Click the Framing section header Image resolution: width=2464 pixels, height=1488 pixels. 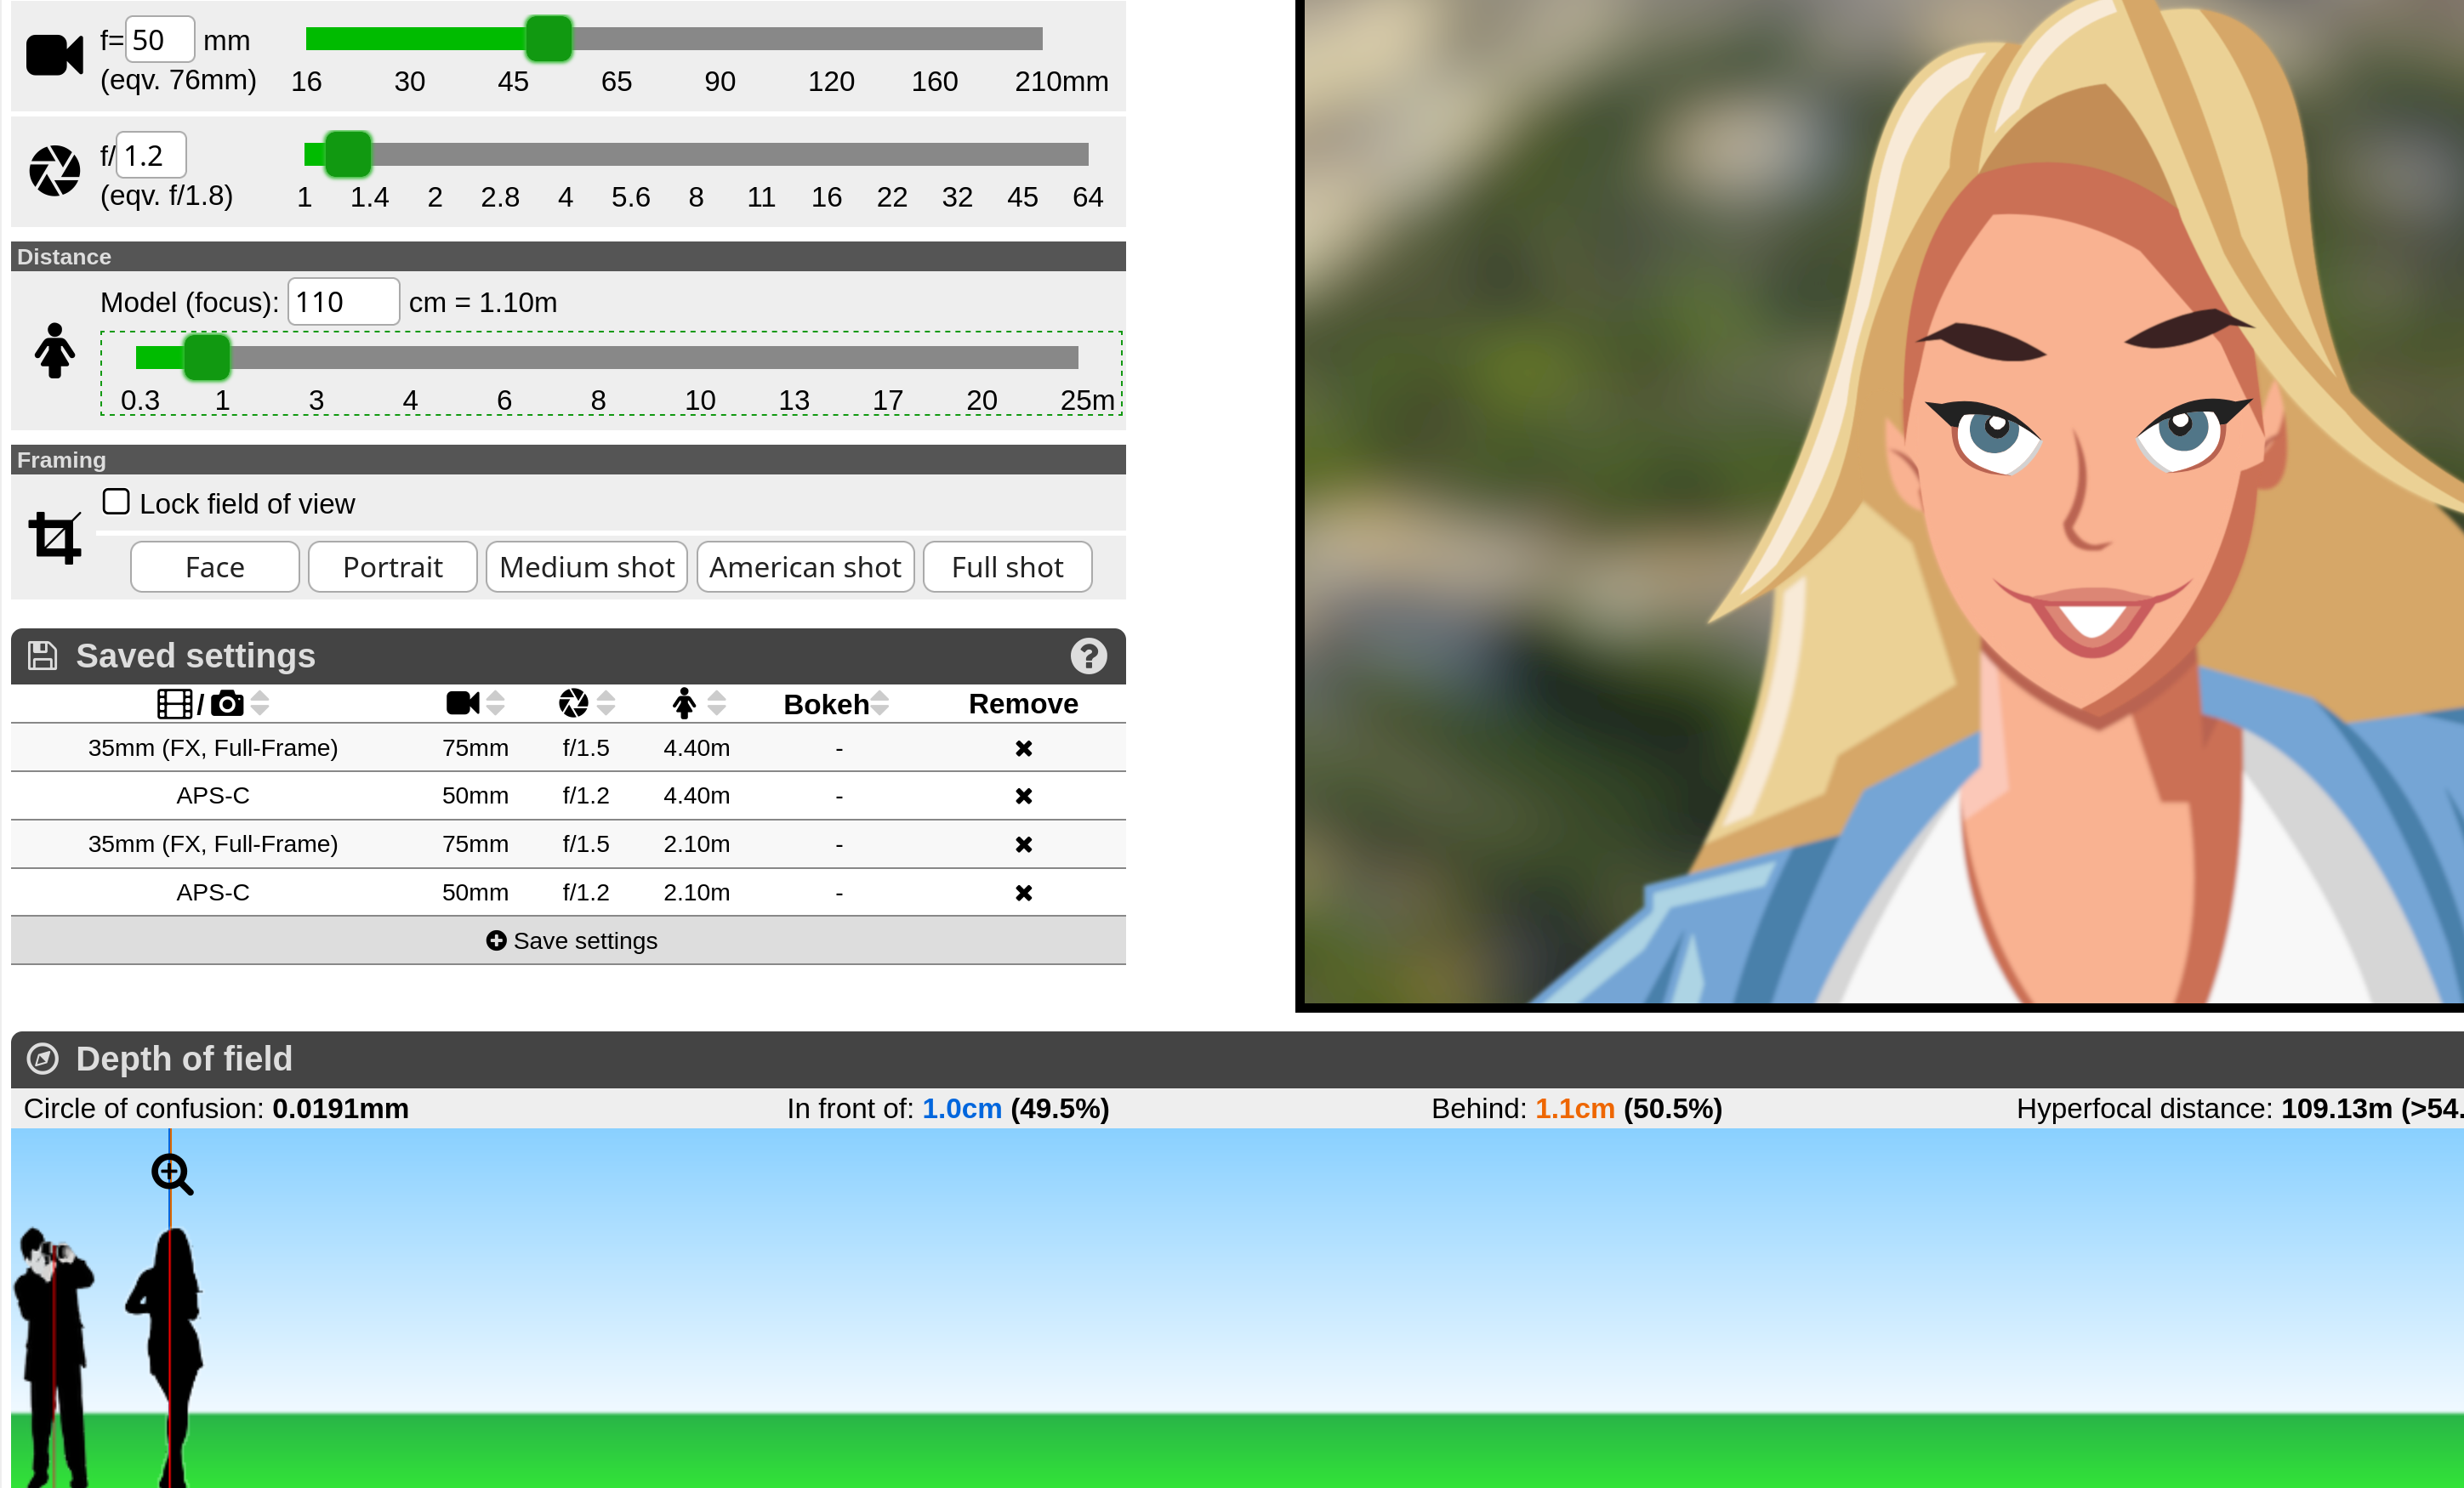pyautogui.click(x=568, y=460)
